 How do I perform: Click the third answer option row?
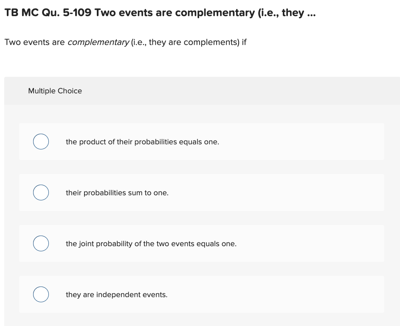click(202, 243)
